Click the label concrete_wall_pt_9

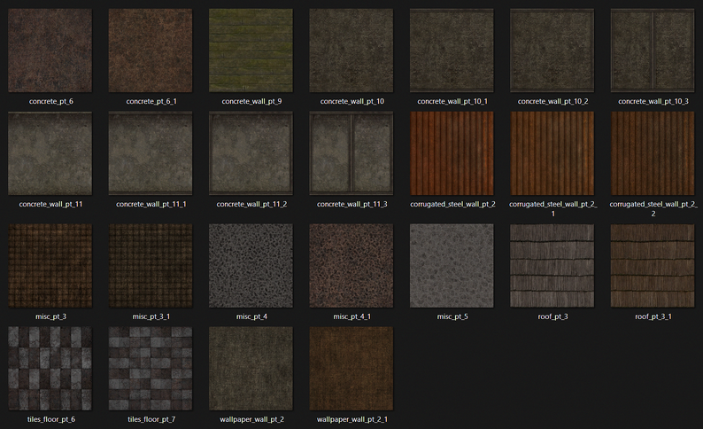point(251,101)
